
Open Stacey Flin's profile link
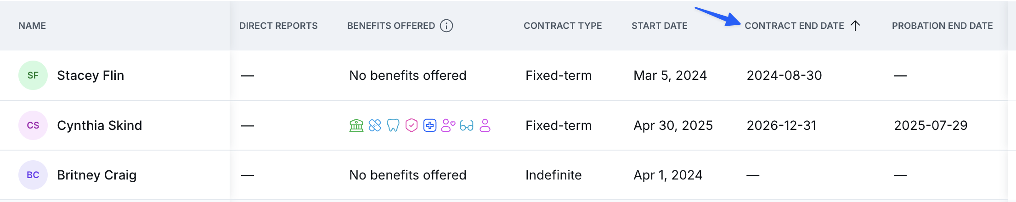90,75
